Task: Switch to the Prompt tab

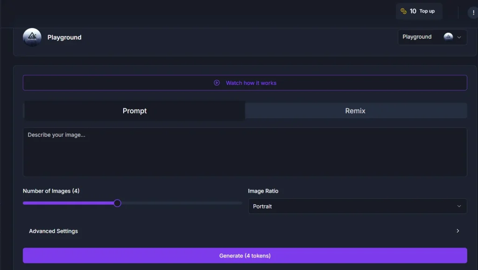Action: (x=134, y=111)
